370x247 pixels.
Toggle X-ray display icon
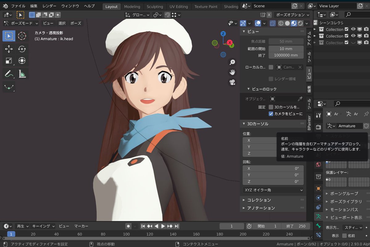click(x=273, y=23)
